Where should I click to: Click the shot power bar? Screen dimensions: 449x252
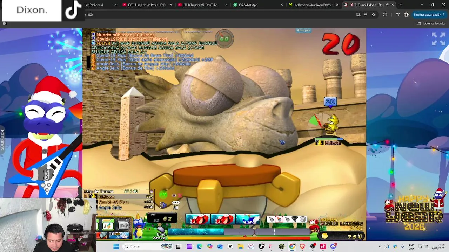click(239, 232)
